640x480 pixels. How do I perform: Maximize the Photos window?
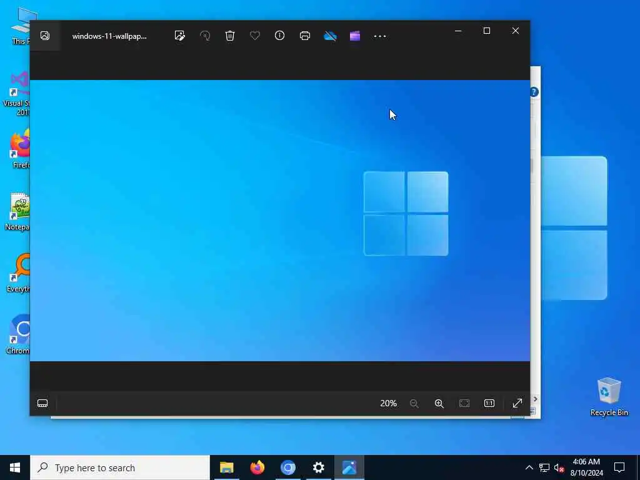pos(486,31)
